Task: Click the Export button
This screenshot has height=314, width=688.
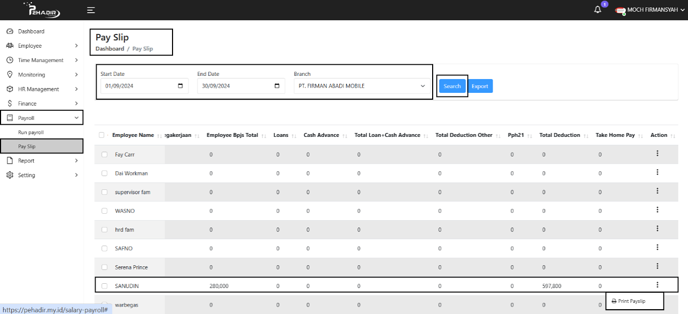Action: click(x=480, y=86)
